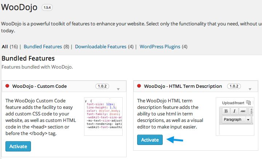Click the strikethrough ABC icon in thumbnail
This screenshot has width=262, height=159.
click(243, 111)
